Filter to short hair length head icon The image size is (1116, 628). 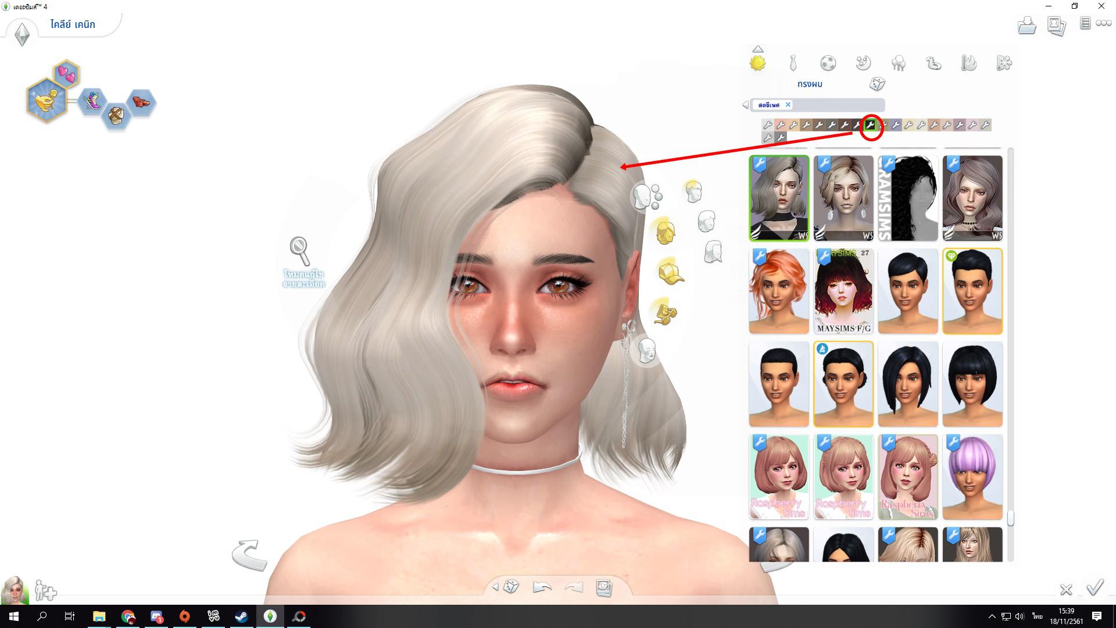(x=692, y=191)
